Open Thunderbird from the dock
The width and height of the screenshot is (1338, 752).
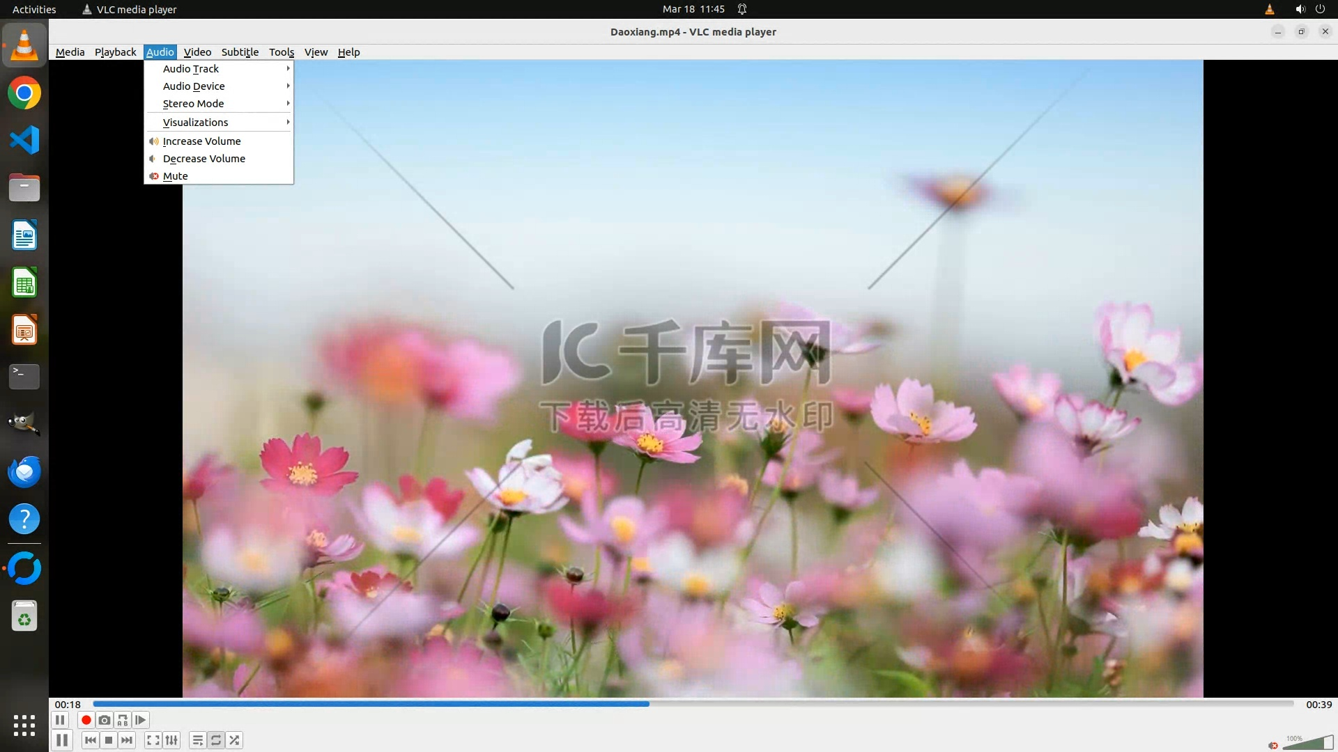pyautogui.click(x=24, y=472)
